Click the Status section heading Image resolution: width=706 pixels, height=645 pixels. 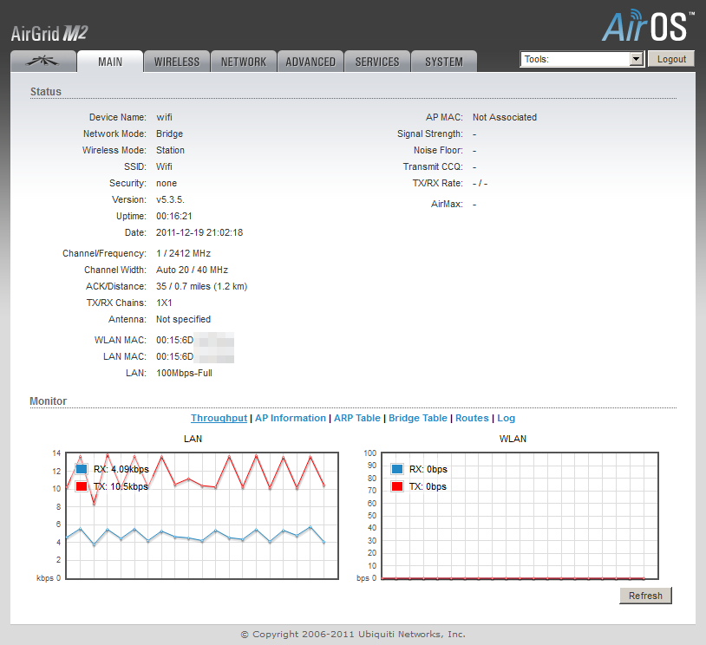tap(45, 92)
